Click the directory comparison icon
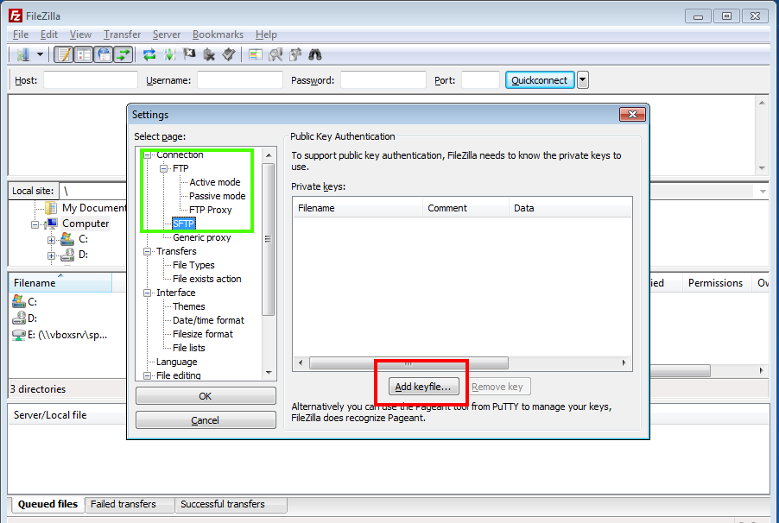 (275, 55)
